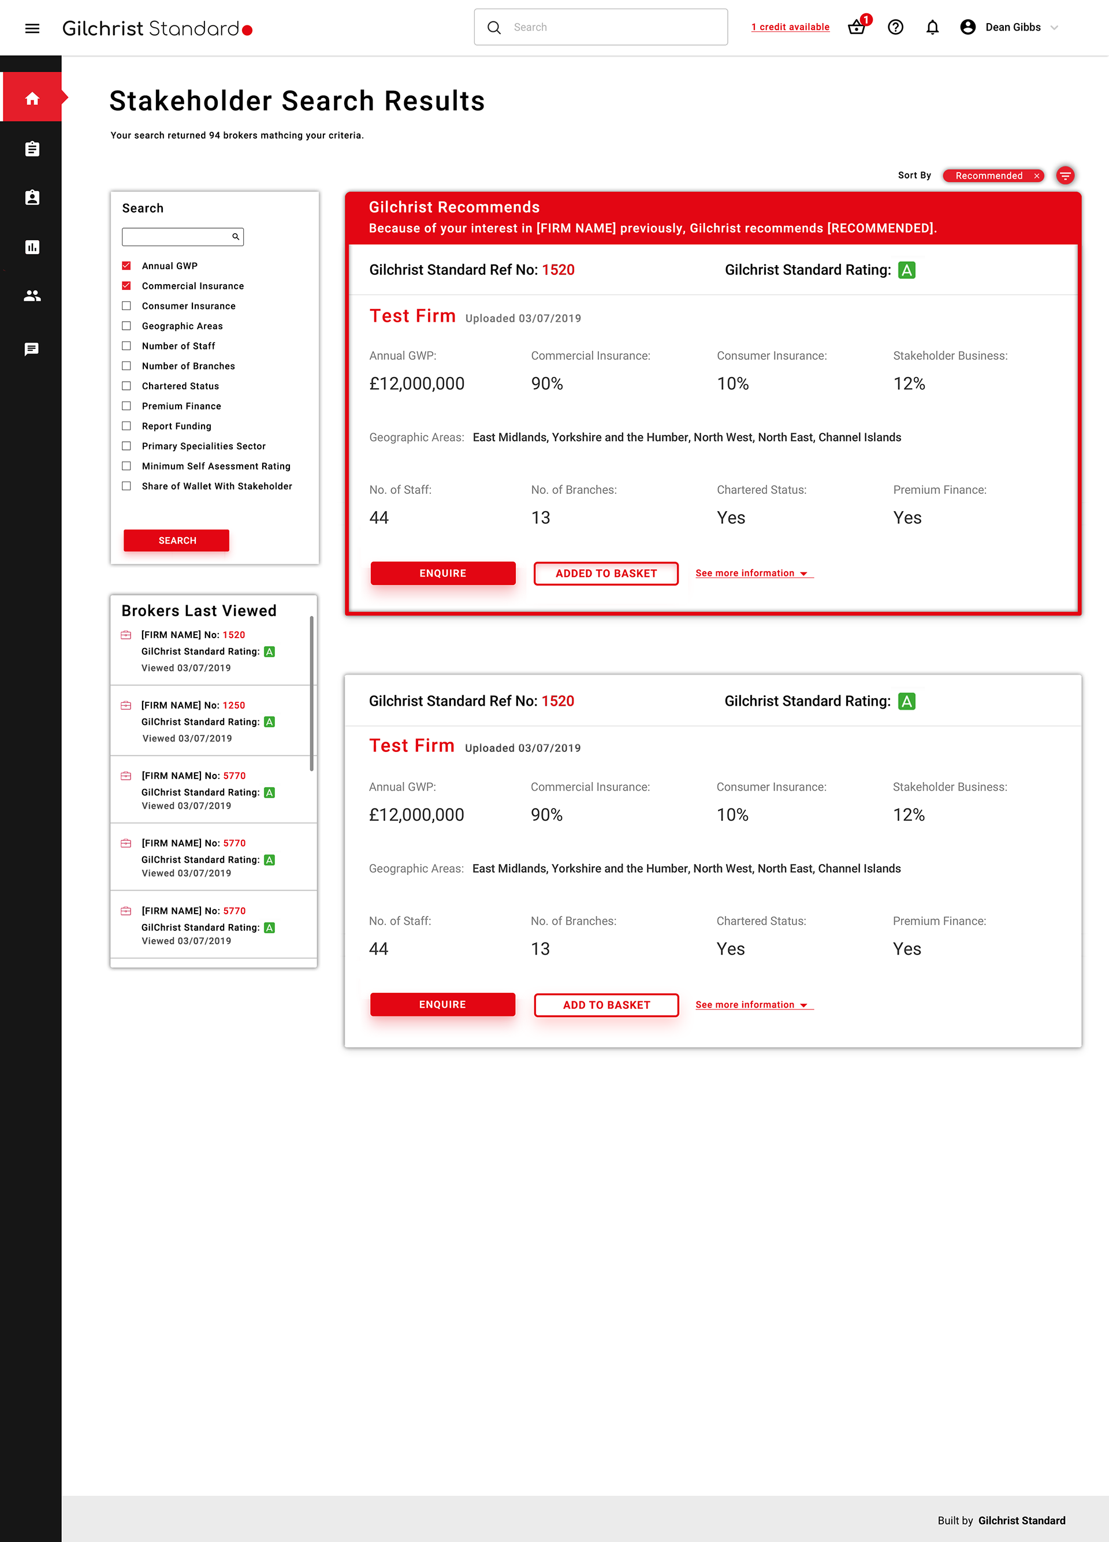Open the notifications bell
1109x1542 pixels.
[x=932, y=27]
